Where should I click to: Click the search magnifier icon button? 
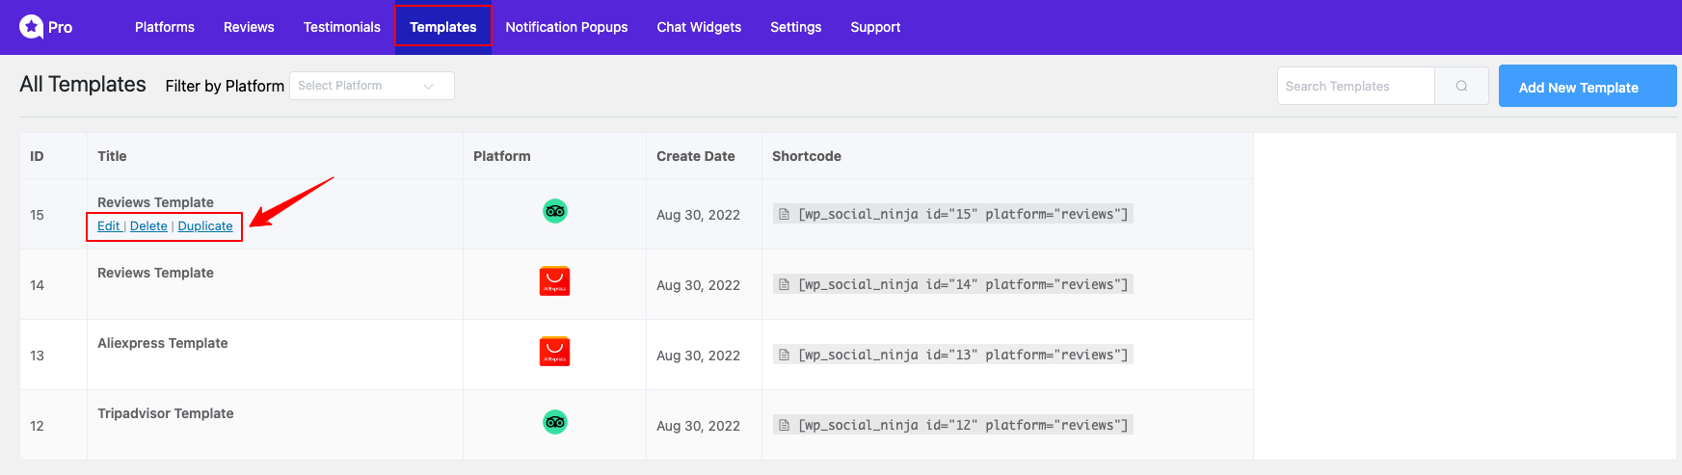[x=1461, y=86]
